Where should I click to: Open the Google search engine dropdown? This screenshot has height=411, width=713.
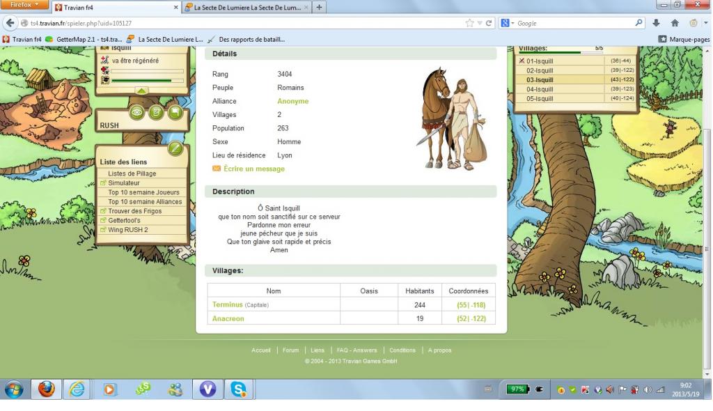(507, 23)
